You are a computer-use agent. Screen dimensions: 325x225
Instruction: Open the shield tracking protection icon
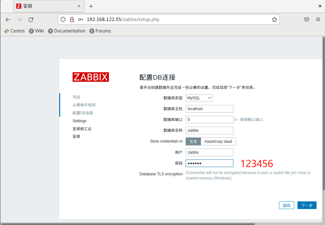(63, 20)
